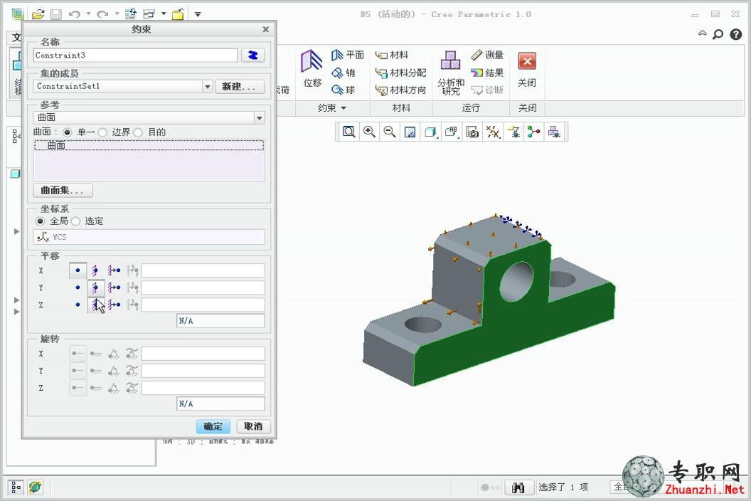Viewport: 751px width, 501px height.
Task: Open the 结果 results viewer
Action: tap(487, 73)
